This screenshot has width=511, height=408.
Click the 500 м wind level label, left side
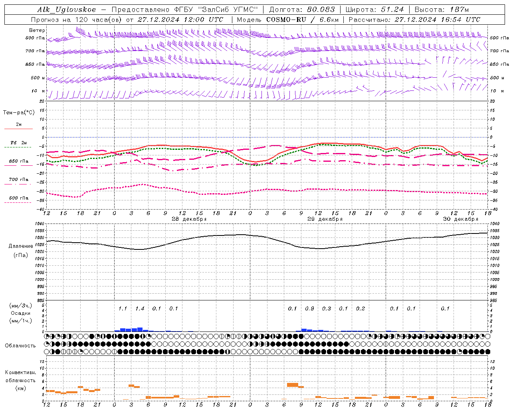[38, 78]
